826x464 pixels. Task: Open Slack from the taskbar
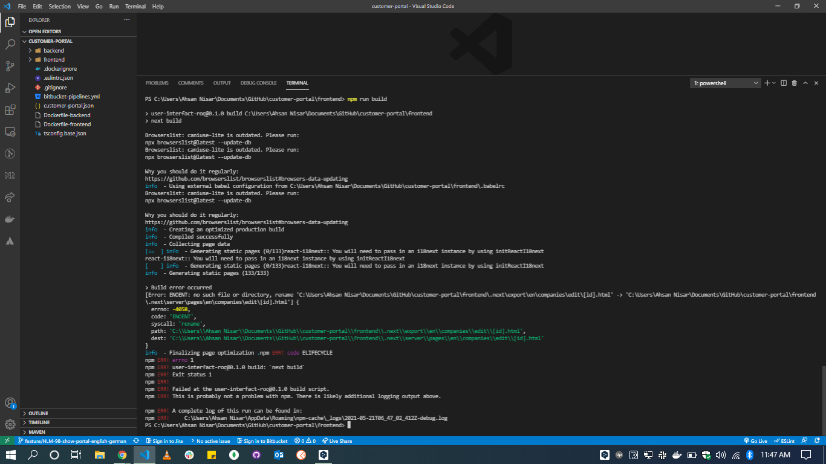189,455
